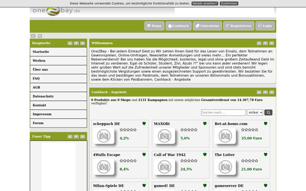Click the wrench tool icon below the green bar

[33, 36]
